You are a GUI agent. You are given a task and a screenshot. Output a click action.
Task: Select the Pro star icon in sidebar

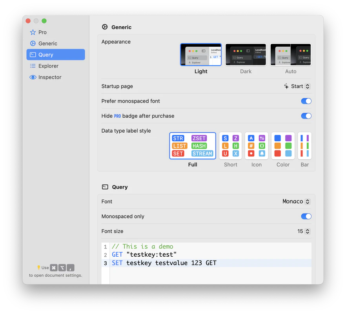point(33,32)
